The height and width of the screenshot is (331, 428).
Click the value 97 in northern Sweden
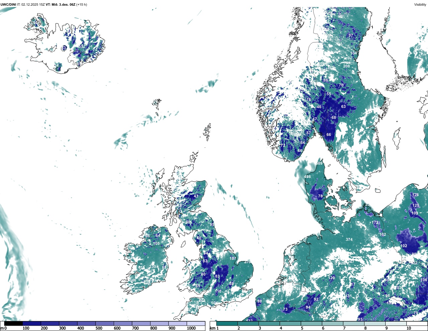pos(351,35)
